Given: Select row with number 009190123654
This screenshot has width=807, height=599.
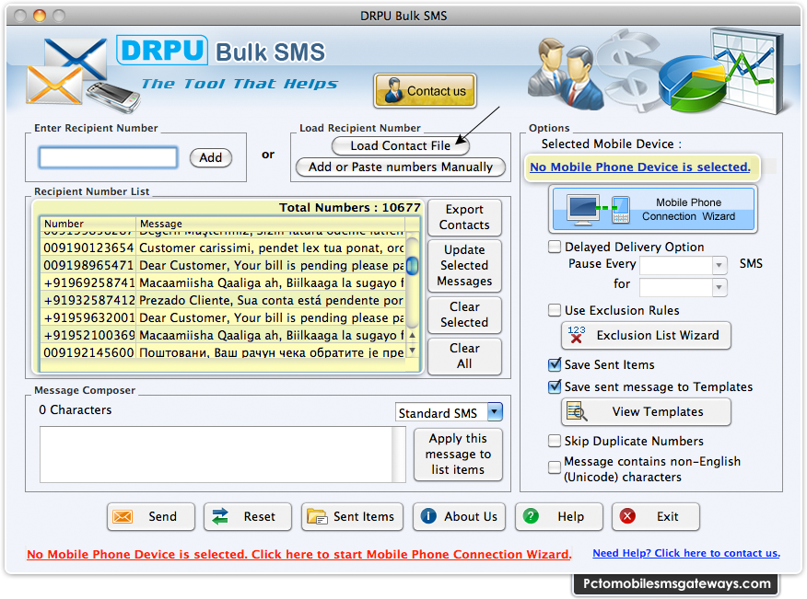Looking at the screenshot, I should tap(223, 248).
